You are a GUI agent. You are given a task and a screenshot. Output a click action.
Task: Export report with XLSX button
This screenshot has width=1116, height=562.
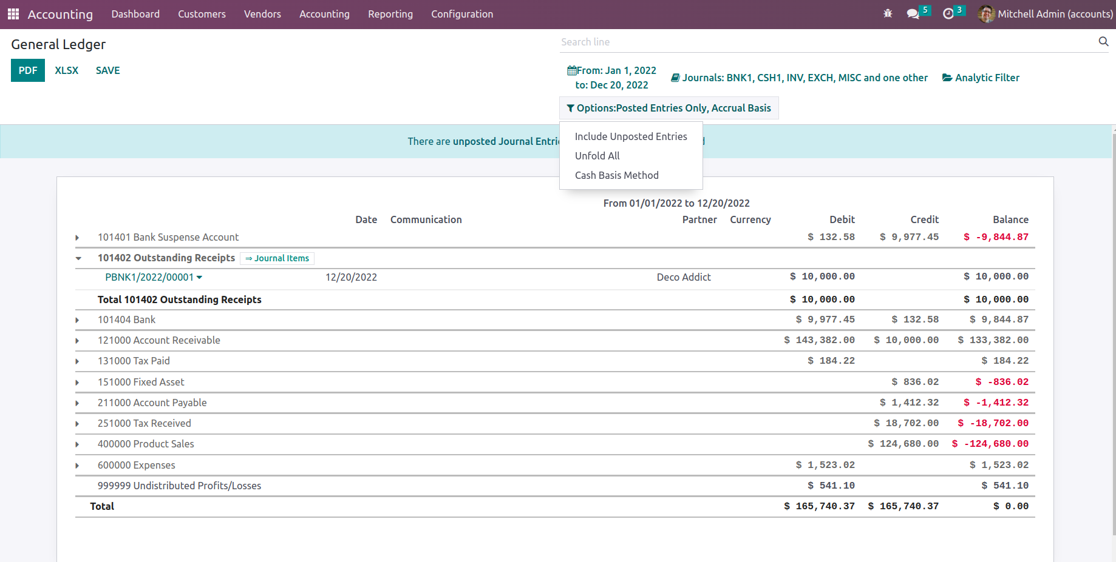[x=67, y=70]
